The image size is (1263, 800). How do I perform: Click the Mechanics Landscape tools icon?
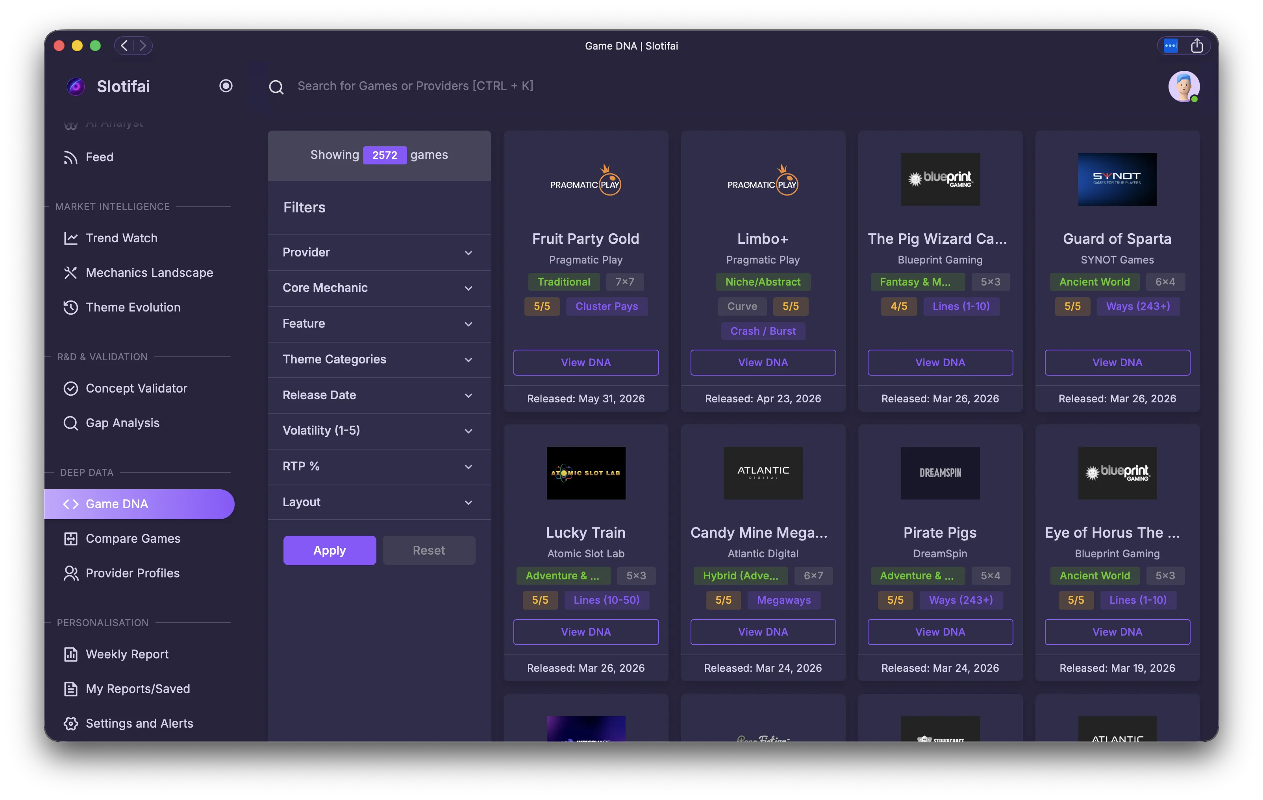pos(70,273)
